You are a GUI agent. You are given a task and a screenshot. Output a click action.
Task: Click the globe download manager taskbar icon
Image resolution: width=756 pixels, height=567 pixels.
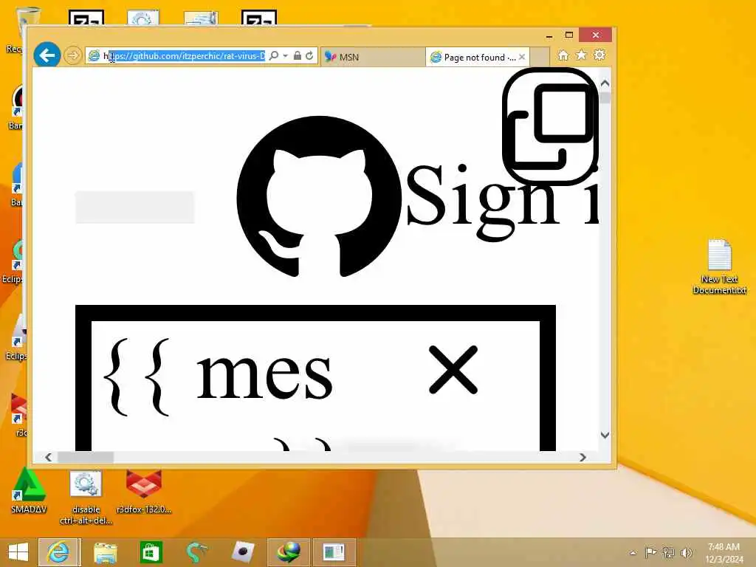tap(289, 552)
